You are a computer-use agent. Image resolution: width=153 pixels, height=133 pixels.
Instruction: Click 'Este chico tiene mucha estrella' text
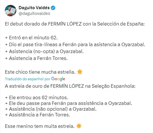40,72
